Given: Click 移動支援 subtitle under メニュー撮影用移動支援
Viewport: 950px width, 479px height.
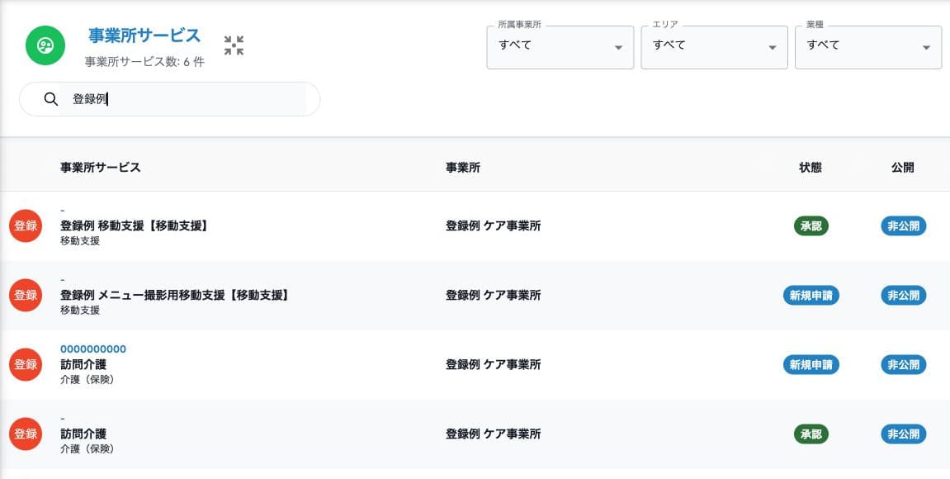Looking at the screenshot, I should click(x=80, y=311).
